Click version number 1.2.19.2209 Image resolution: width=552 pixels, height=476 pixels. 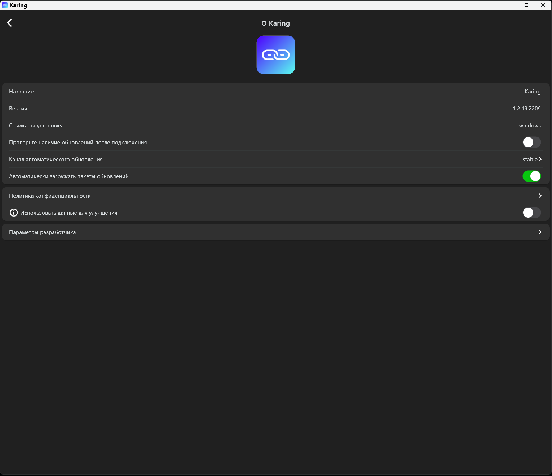pos(527,109)
